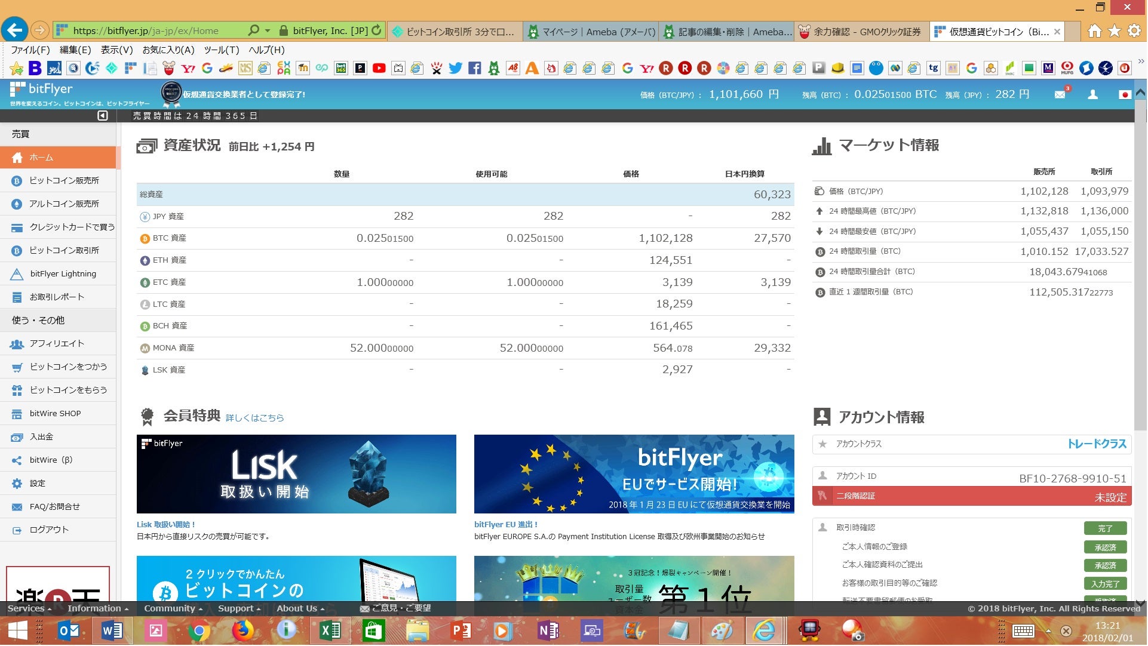Open ツール(T) browser menu
The height and width of the screenshot is (646, 1148).
pos(222,50)
